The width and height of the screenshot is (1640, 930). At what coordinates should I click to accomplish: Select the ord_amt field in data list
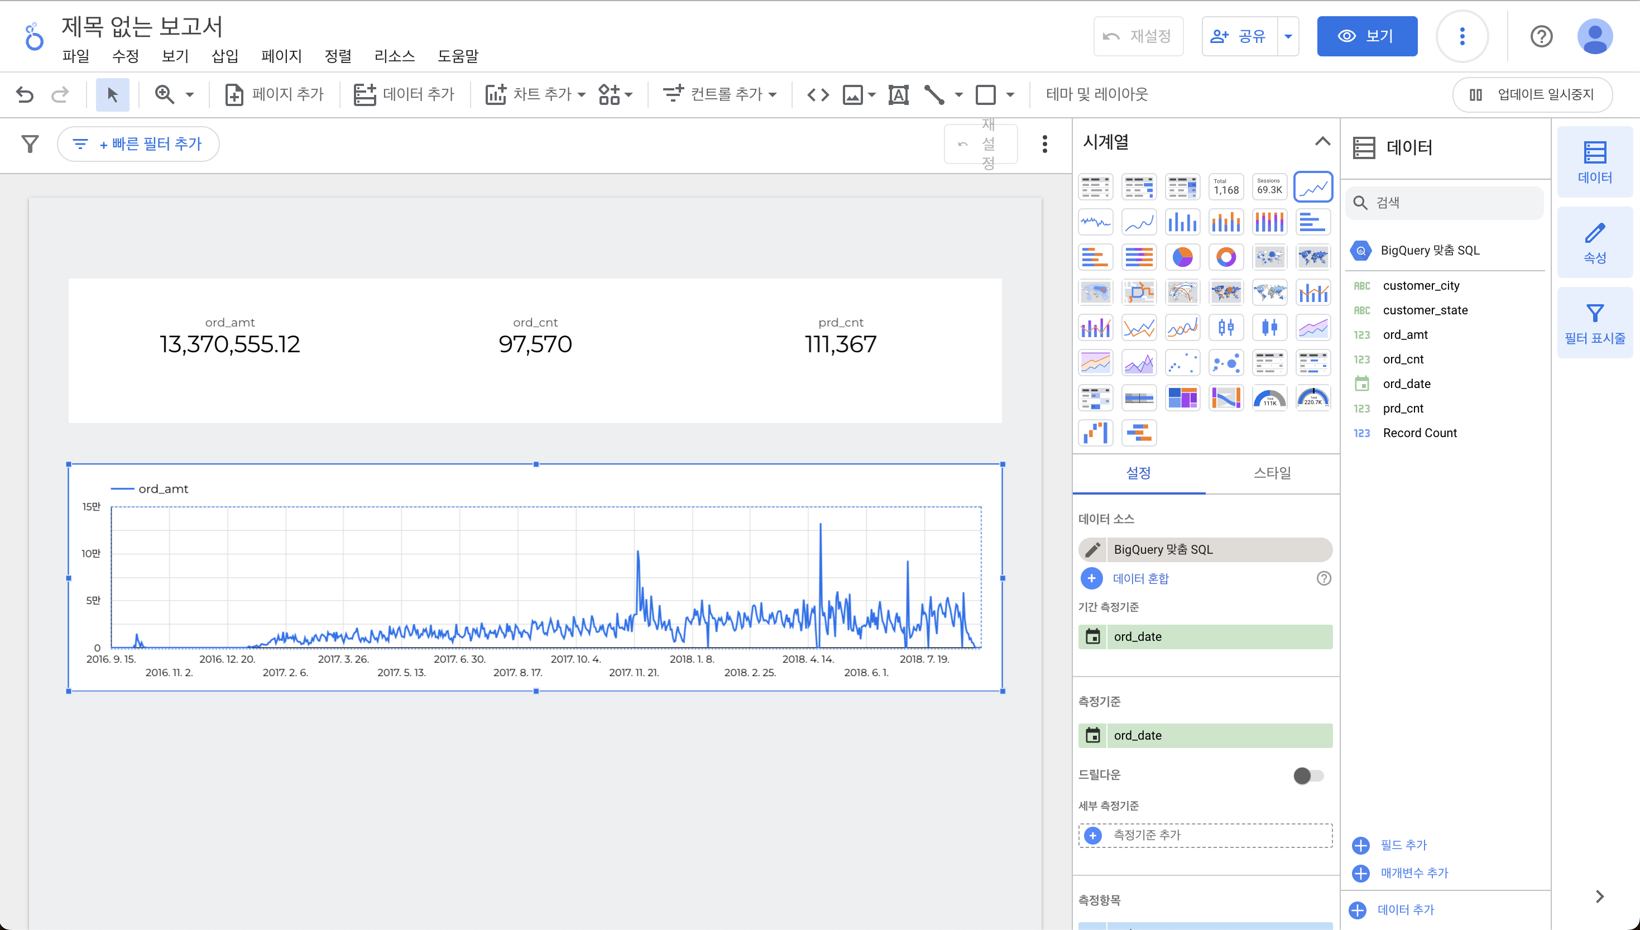tap(1405, 335)
